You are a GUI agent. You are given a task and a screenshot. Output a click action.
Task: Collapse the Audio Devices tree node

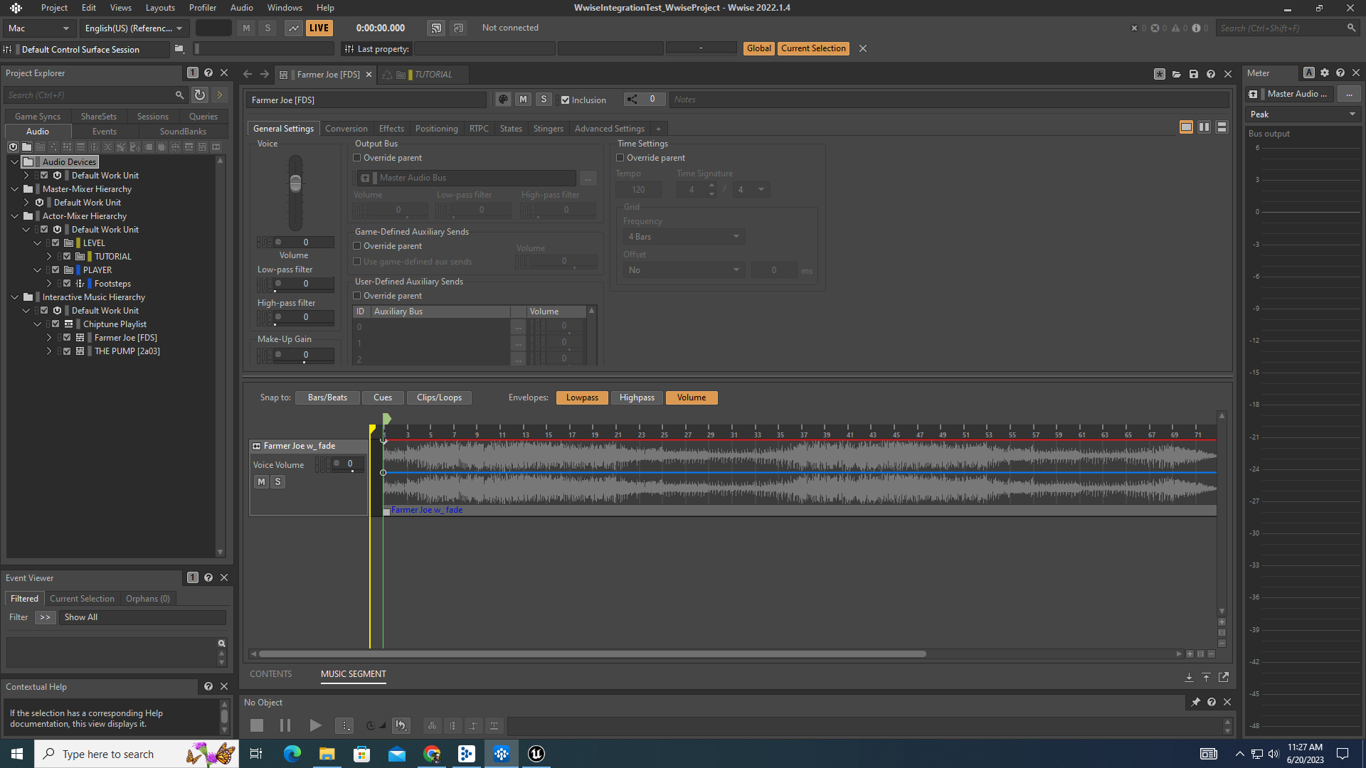point(14,161)
